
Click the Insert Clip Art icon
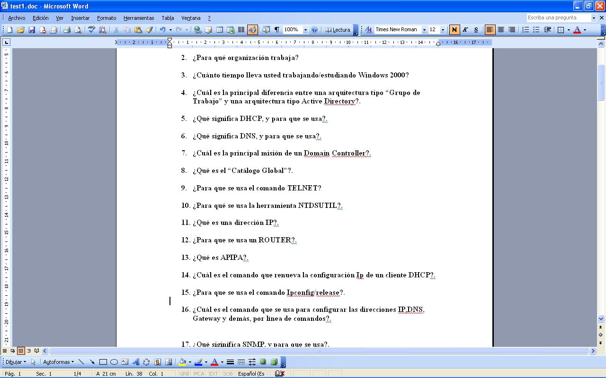158,362
